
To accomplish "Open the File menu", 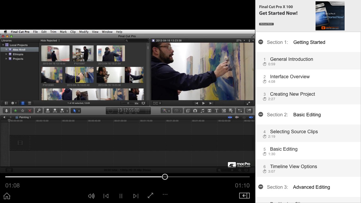I will tap(35, 32).
